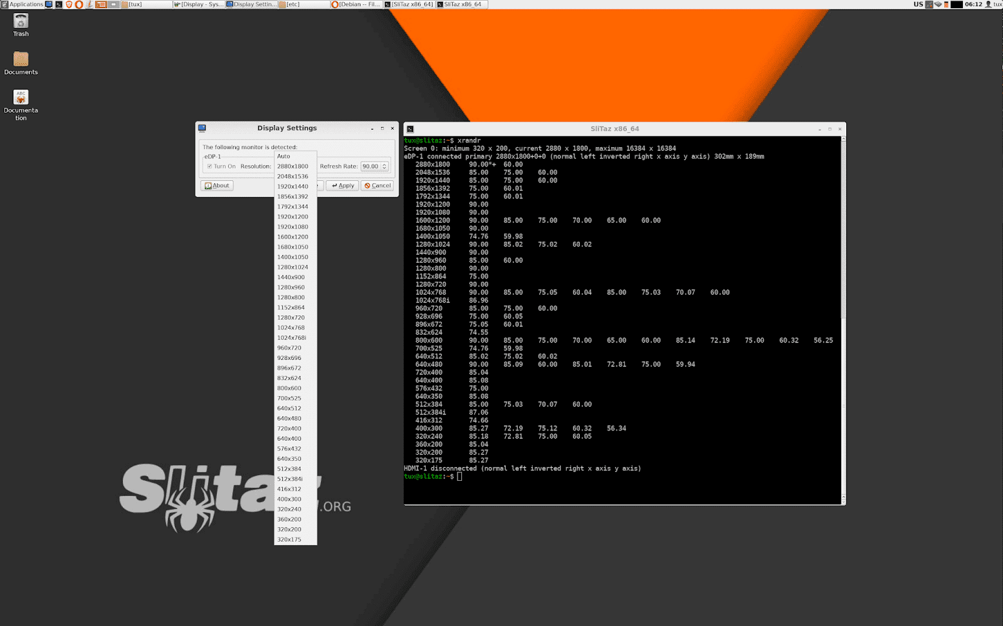Open the Trash desktop icon

21,25
